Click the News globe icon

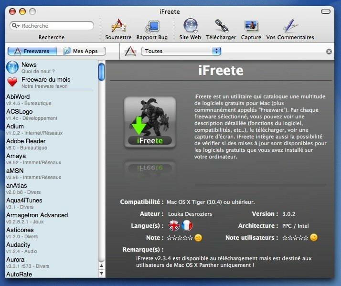tap(12, 67)
